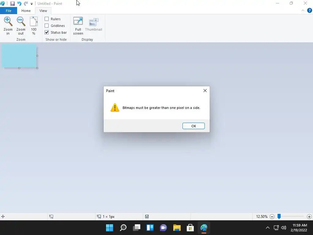Click the Thumbnail display button

pos(94,24)
